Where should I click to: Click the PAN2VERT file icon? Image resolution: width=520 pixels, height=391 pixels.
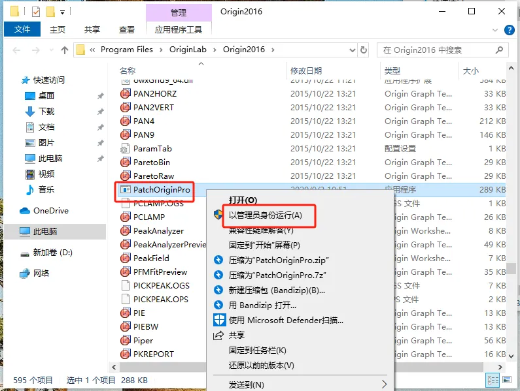coord(125,107)
